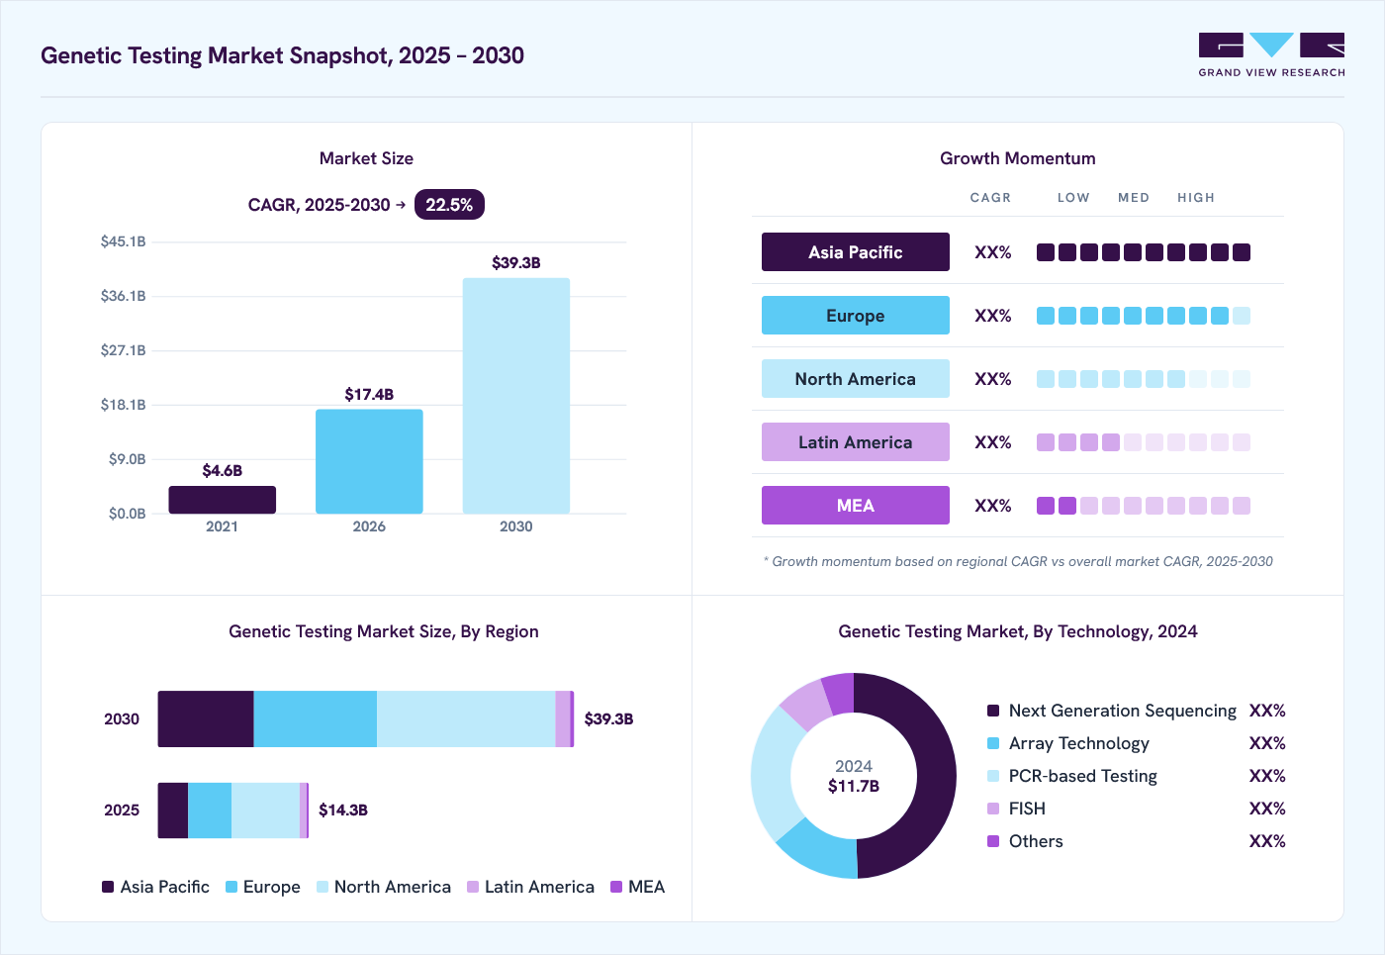The height and width of the screenshot is (955, 1385).
Task: Click the PCR-based Testing donut slice
Action: (x=773, y=772)
